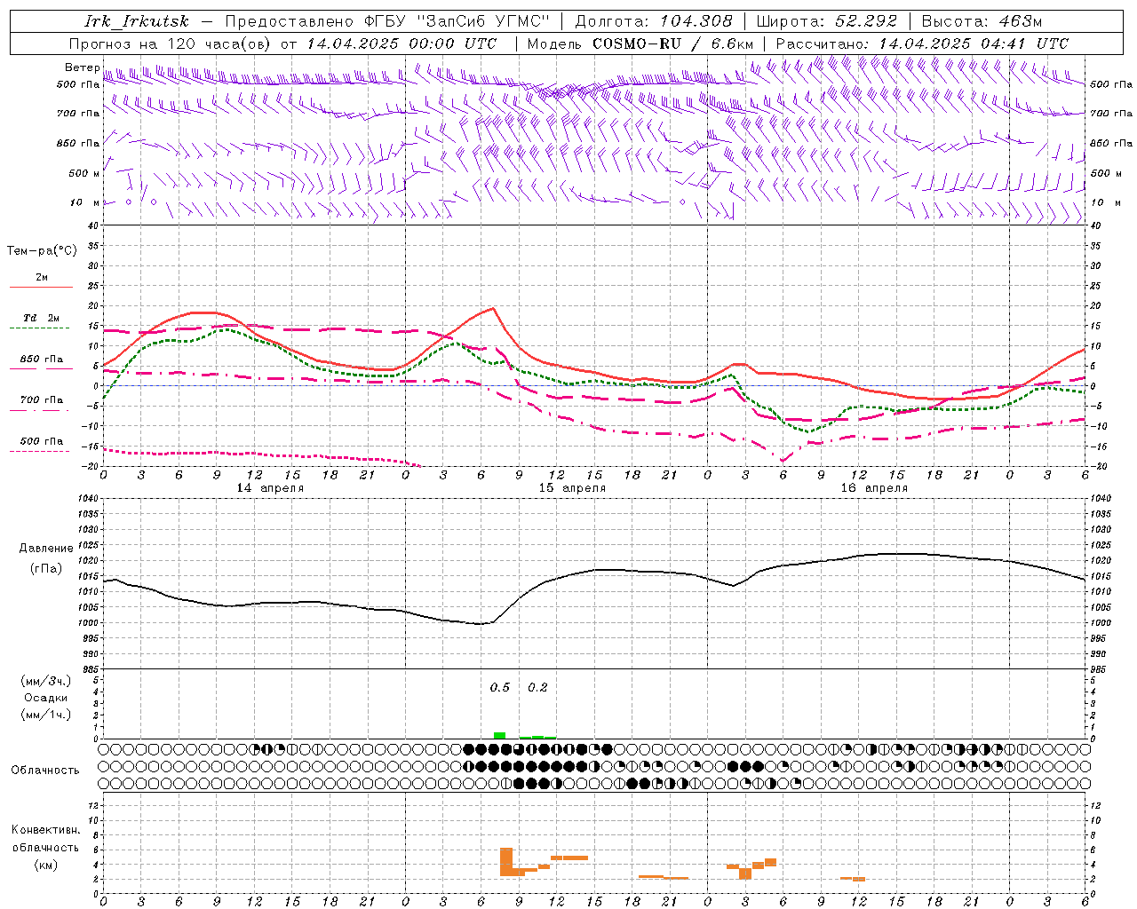Screen dimensions: 1137x909
Task: Click the '(мм/1ч.)' precipitation unit label
Action: (x=46, y=715)
